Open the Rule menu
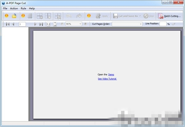The width and height of the screenshot is (185, 127). [23, 8]
